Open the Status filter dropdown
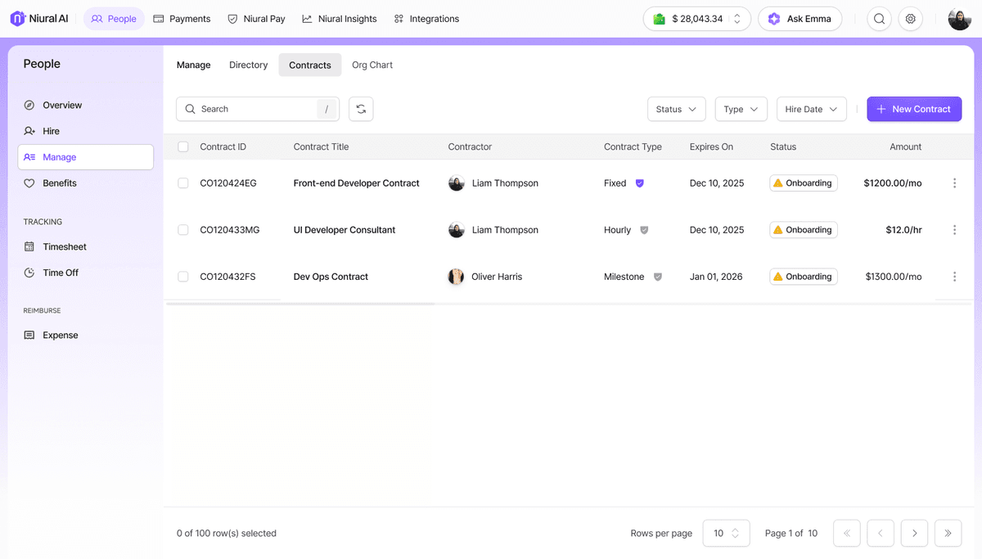This screenshot has width=982, height=559. [676, 108]
